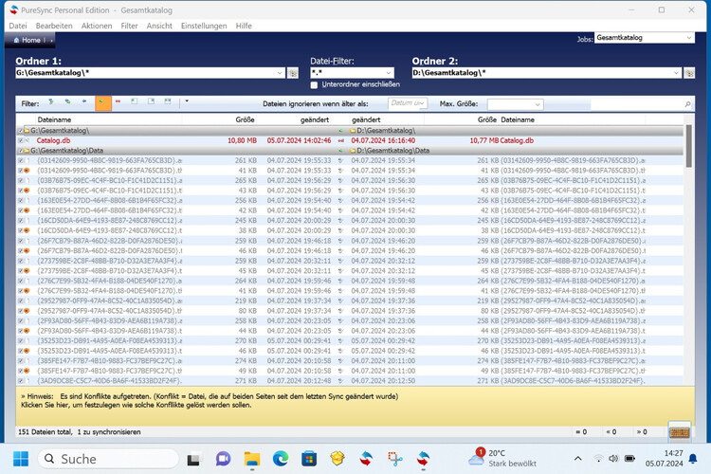Click the first filter icon with green and blue arrows
Image resolution: width=711 pixels, height=474 pixels.
(x=51, y=101)
